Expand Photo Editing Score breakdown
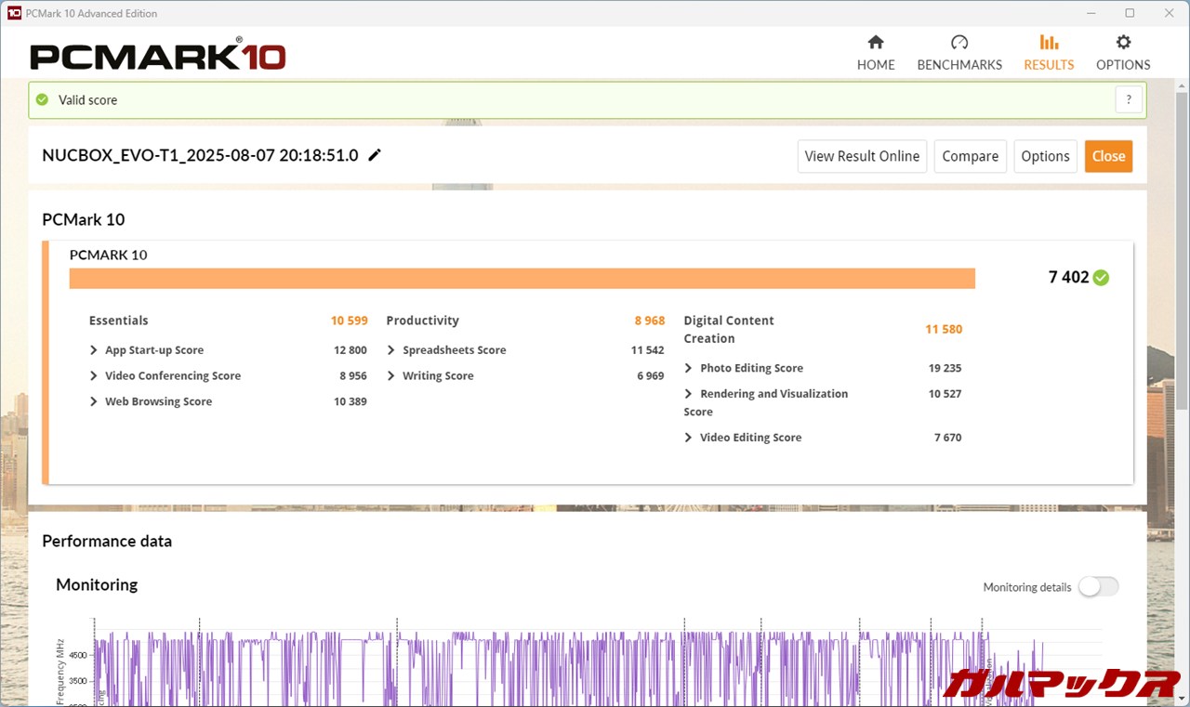 [x=689, y=368]
